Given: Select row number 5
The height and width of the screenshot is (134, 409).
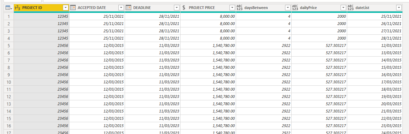Looking at the screenshot, I should (x=9, y=45).
